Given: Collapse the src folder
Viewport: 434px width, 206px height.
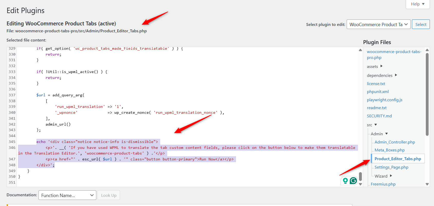Looking at the screenshot, I should pos(372,125).
